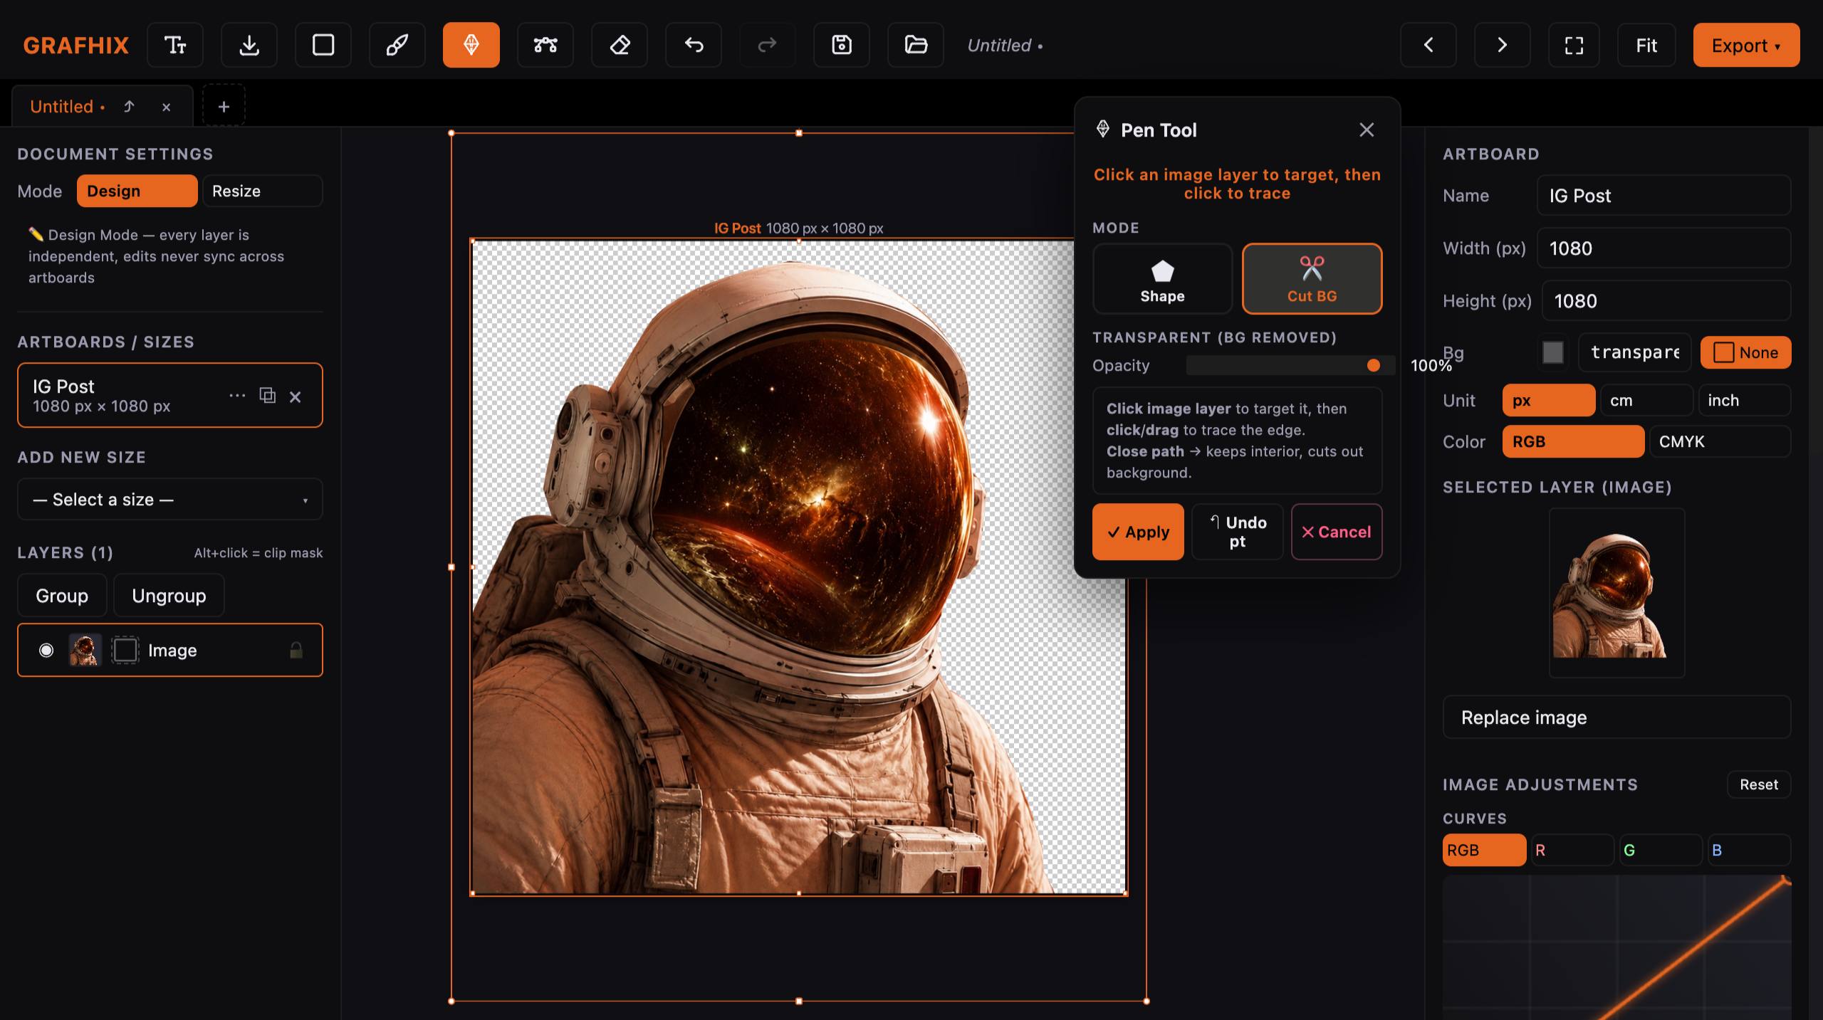The image size is (1823, 1020).
Task: Duplicate the IG Post artboard
Action: coord(268,396)
